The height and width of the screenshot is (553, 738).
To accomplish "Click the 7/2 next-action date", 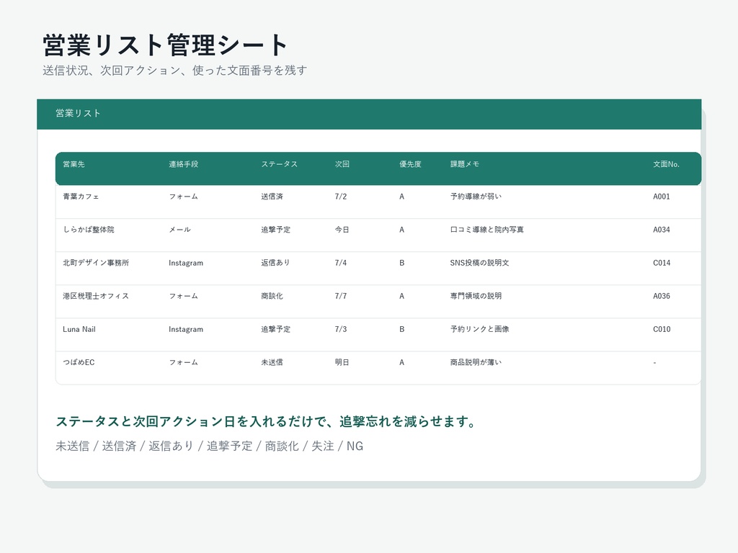I will tap(341, 197).
